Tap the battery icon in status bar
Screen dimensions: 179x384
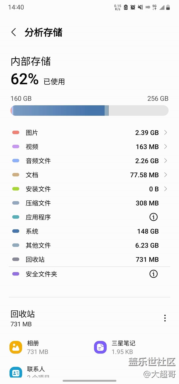point(168,7)
